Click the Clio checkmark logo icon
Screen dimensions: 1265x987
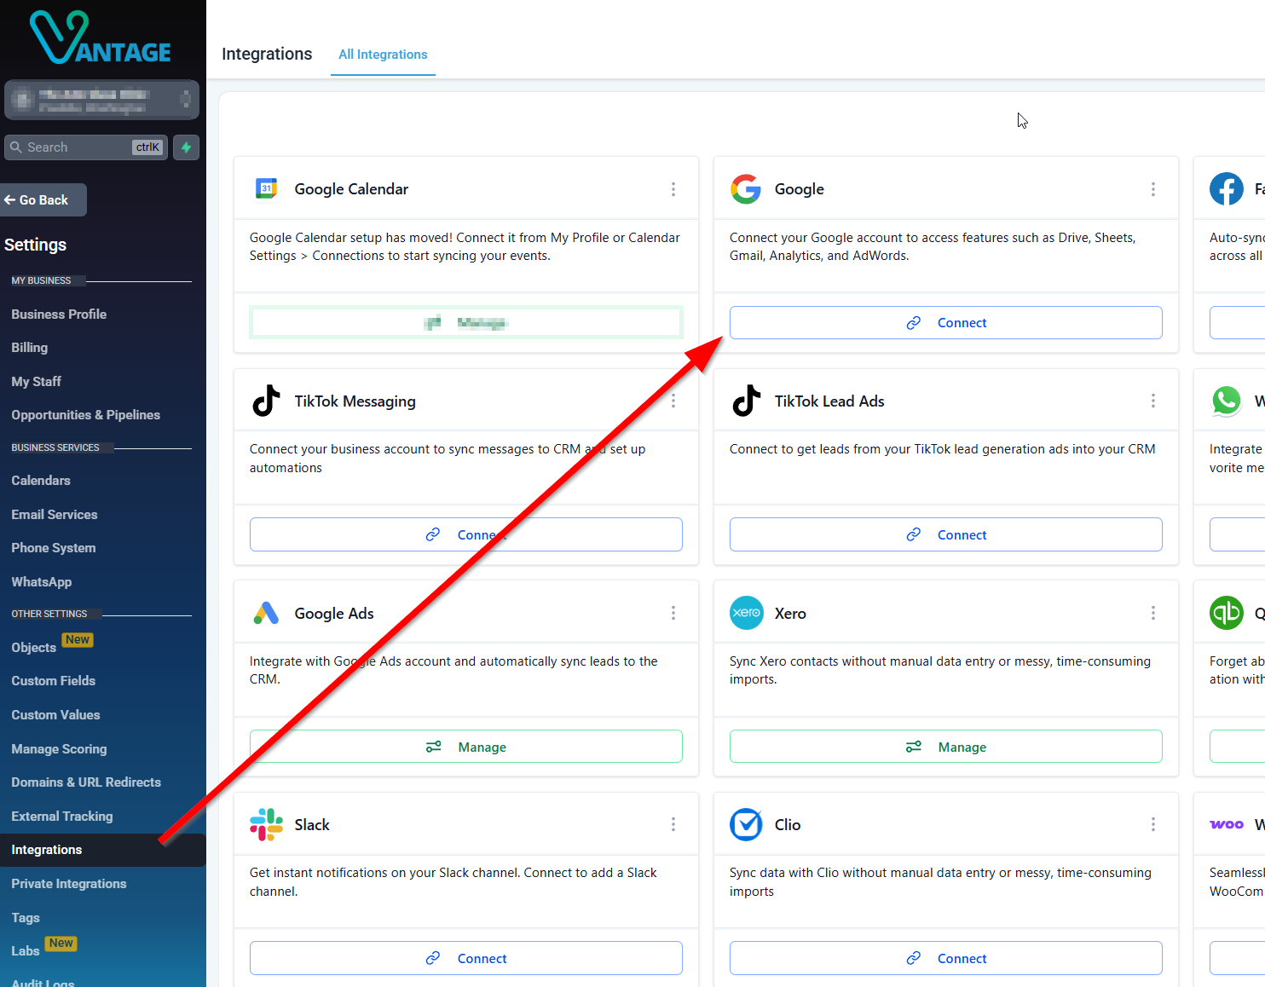tap(746, 824)
